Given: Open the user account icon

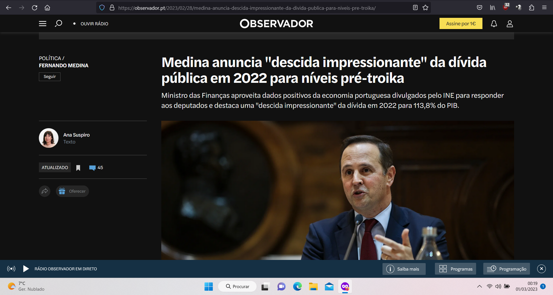Looking at the screenshot, I should [510, 24].
